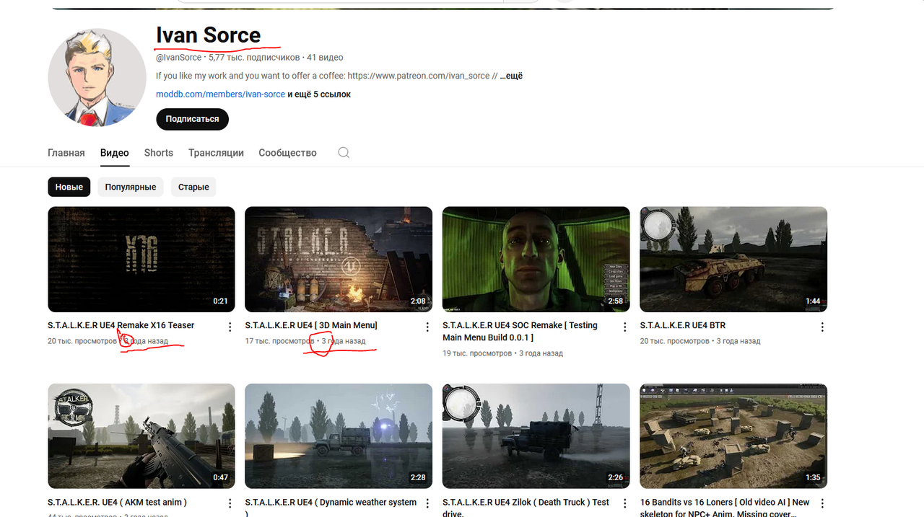Click title 'S.T.A.L.K.E.R UE4 Zilok ( Death Truck ) Test drive.'
The width and height of the screenshot is (924, 517).
click(x=526, y=508)
